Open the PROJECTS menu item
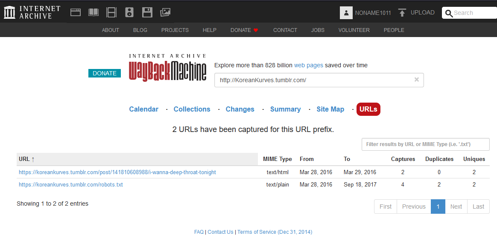497x241 pixels. [x=175, y=30]
